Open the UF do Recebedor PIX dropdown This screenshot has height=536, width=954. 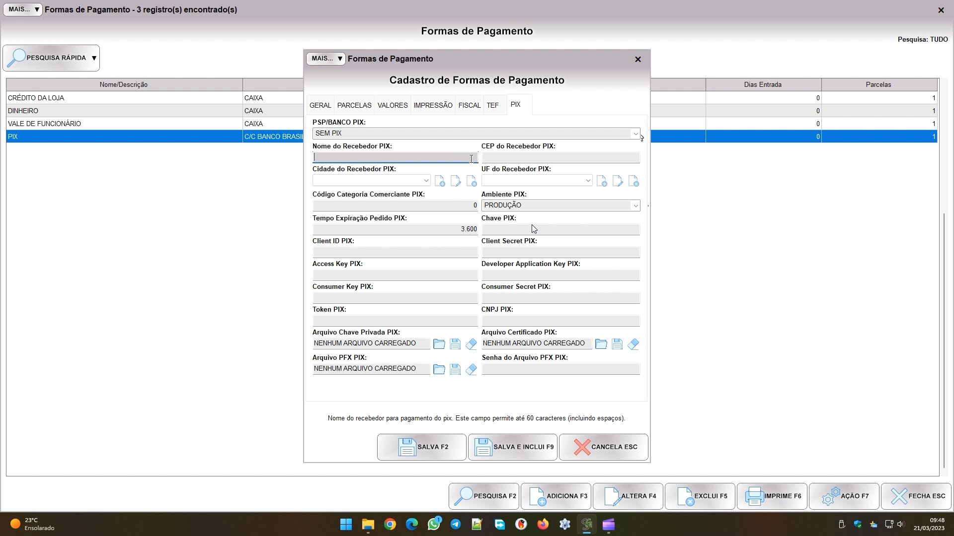pos(588,181)
